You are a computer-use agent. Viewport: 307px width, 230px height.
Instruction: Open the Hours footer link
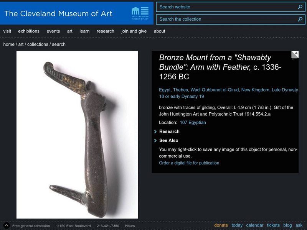(130, 226)
